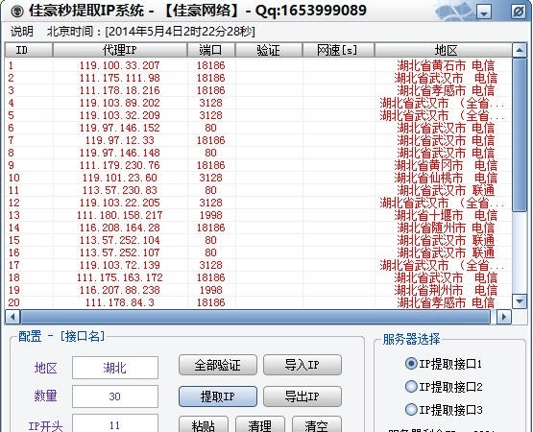Select proxy IP 119.97.146.148 in row 8
The width and height of the screenshot is (533, 432).
point(120,153)
